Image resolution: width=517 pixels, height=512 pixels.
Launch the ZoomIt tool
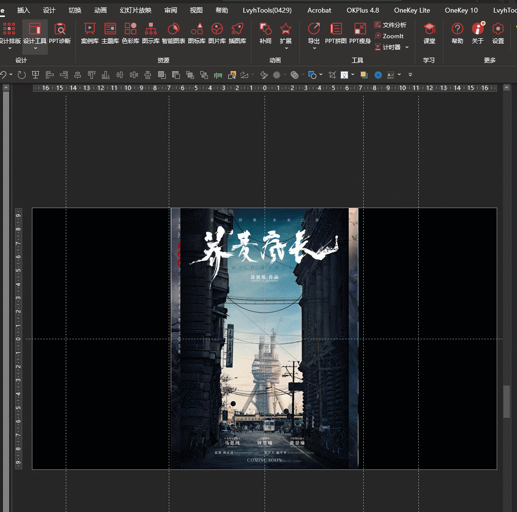pyautogui.click(x=389, y=36)
